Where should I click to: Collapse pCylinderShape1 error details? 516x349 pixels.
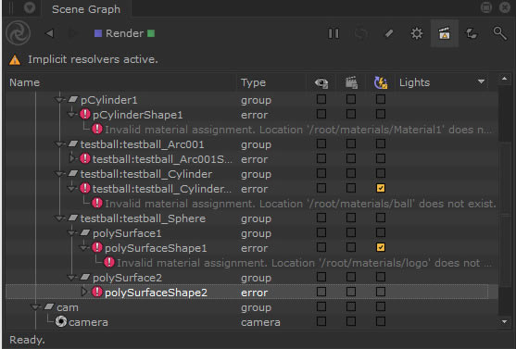[x=71, y=115]
